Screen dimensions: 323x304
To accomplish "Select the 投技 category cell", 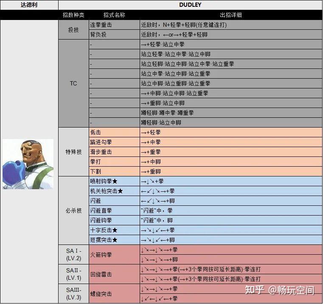I will click(73, 30).
